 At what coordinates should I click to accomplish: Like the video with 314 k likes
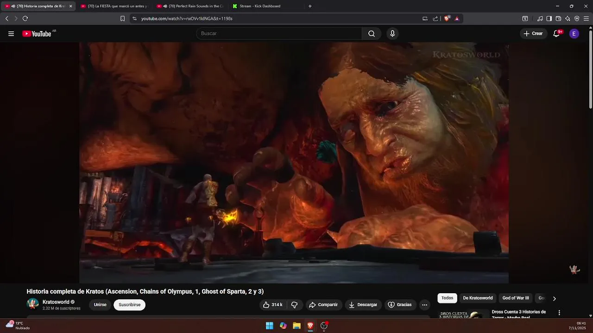coord(272,305)
